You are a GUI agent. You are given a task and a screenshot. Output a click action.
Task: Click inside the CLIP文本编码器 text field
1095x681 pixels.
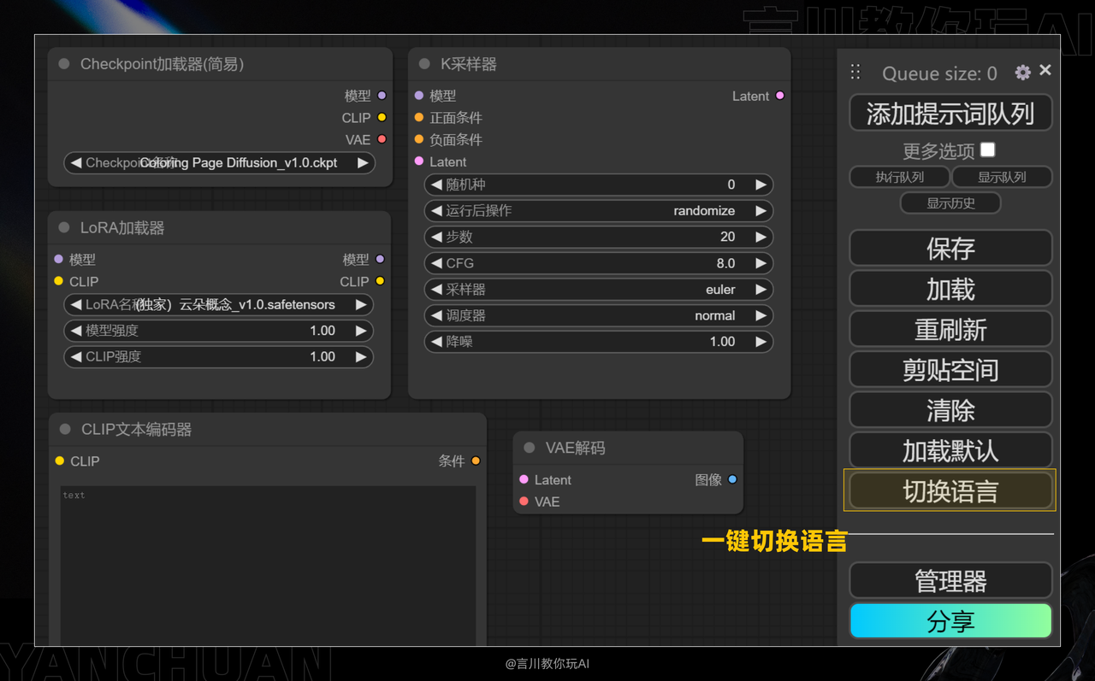pos(268,564)
